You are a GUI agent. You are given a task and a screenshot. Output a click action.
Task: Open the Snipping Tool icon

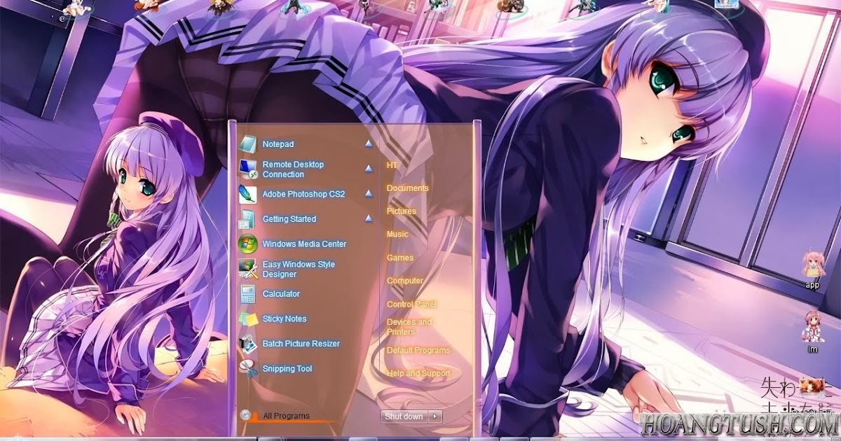tap(248, 368)
